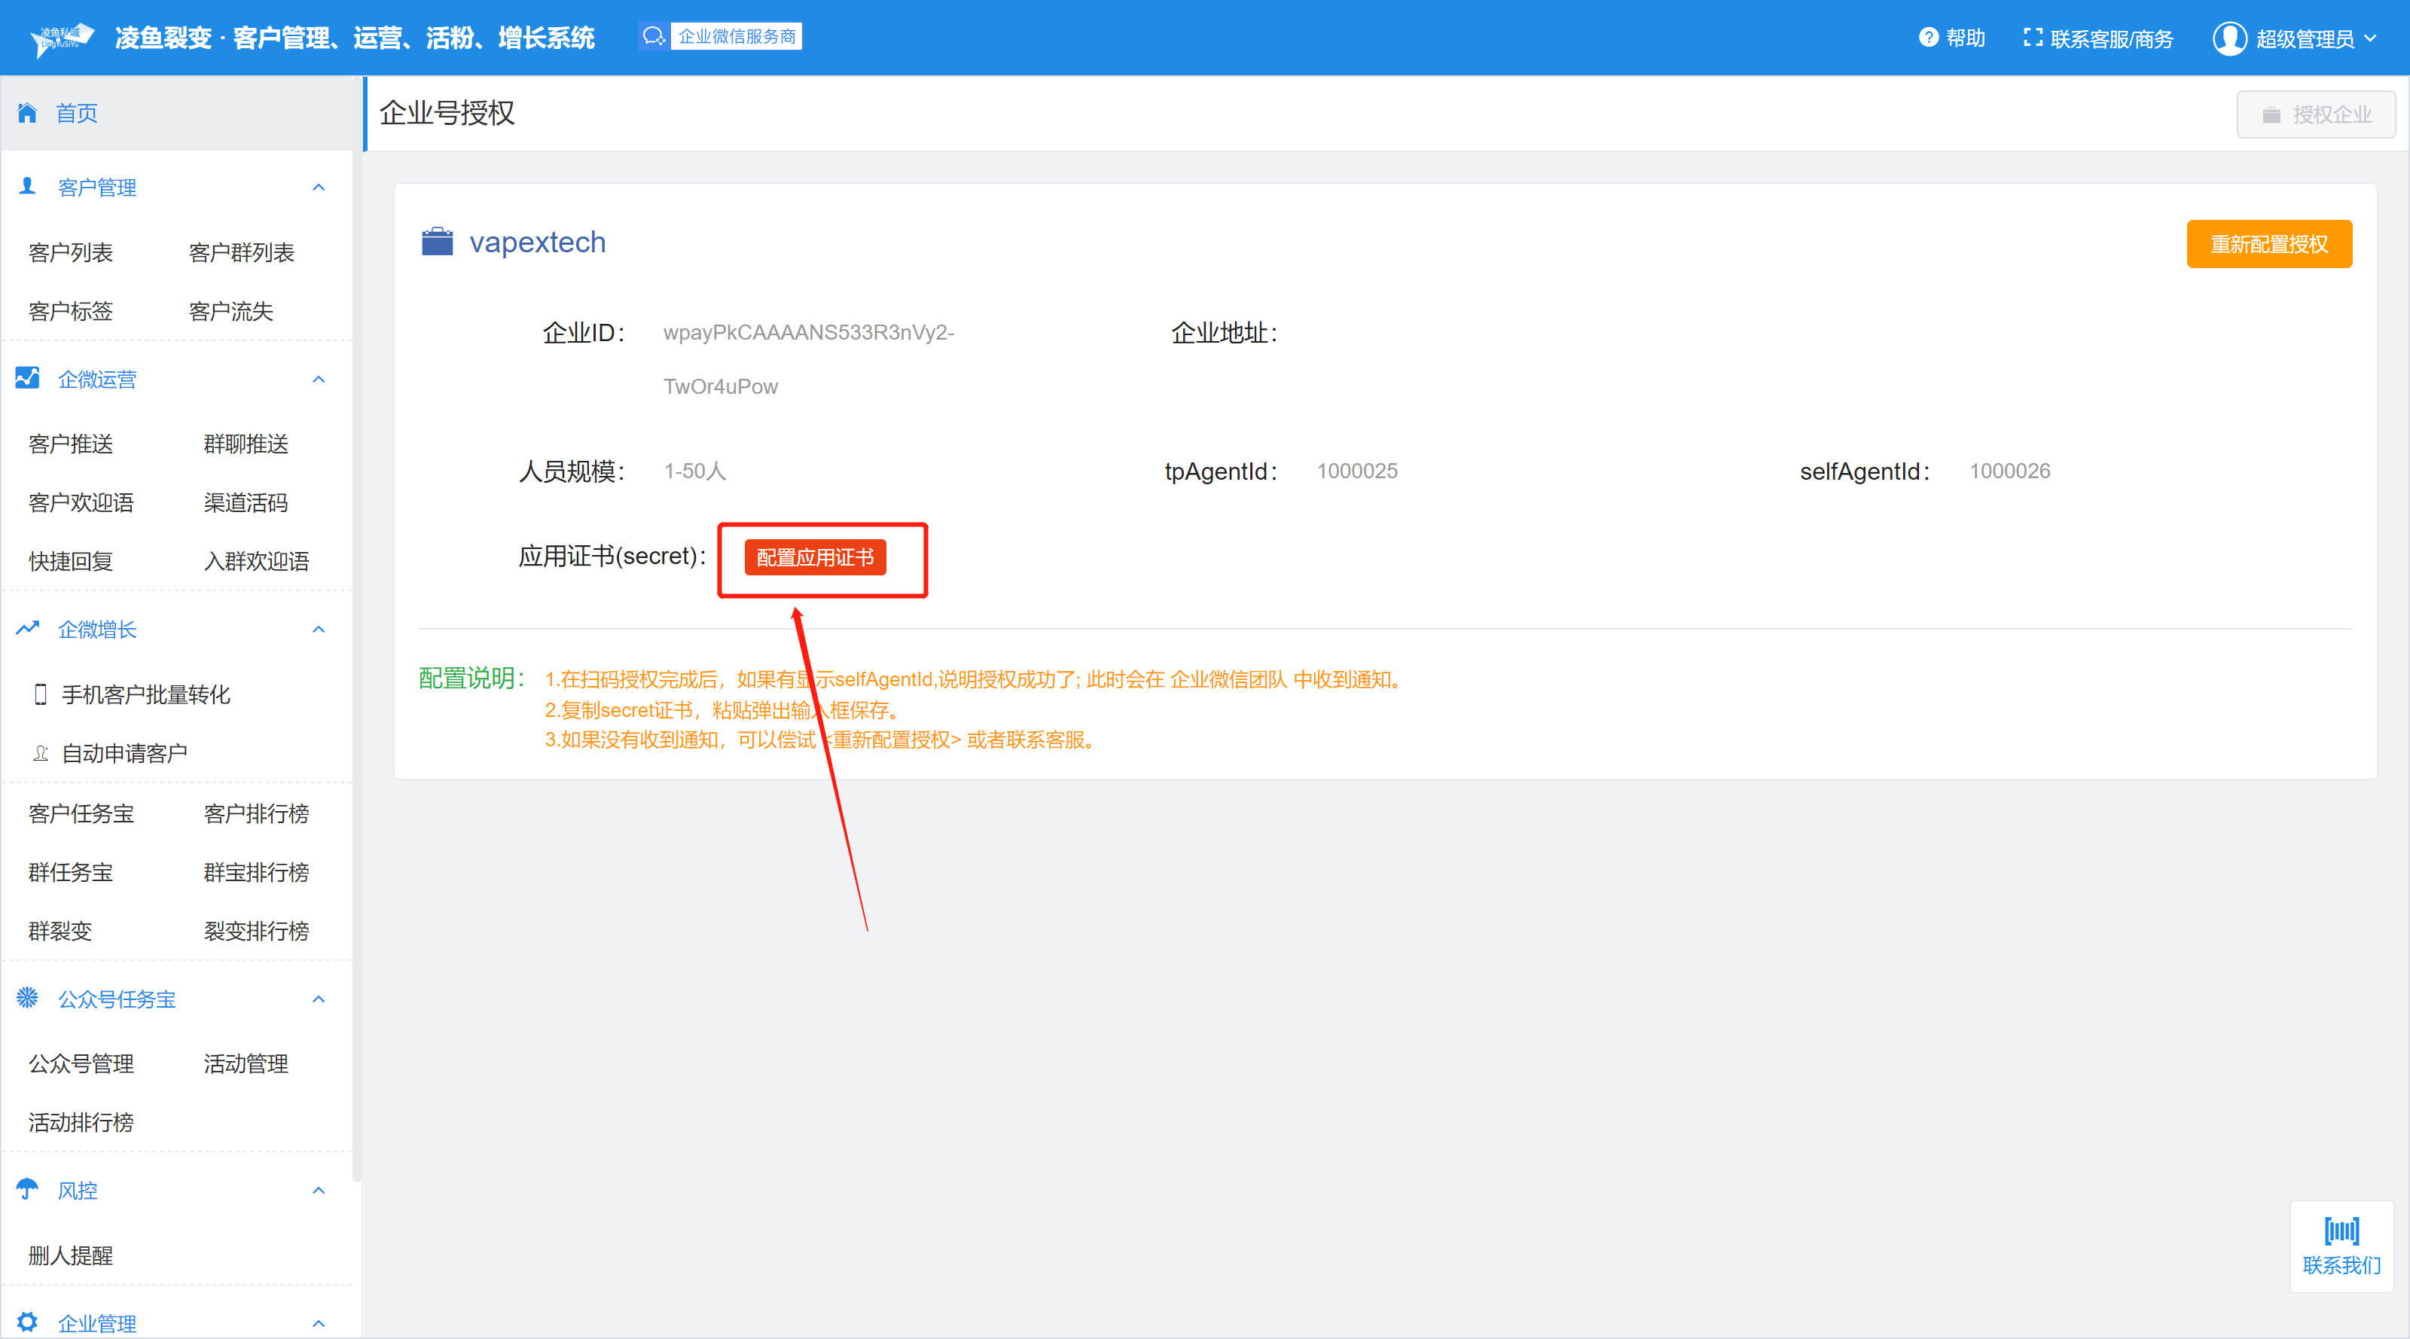Click the 联系我们 barcode icon
2410x1339 pixels.
point(2341,1231)
